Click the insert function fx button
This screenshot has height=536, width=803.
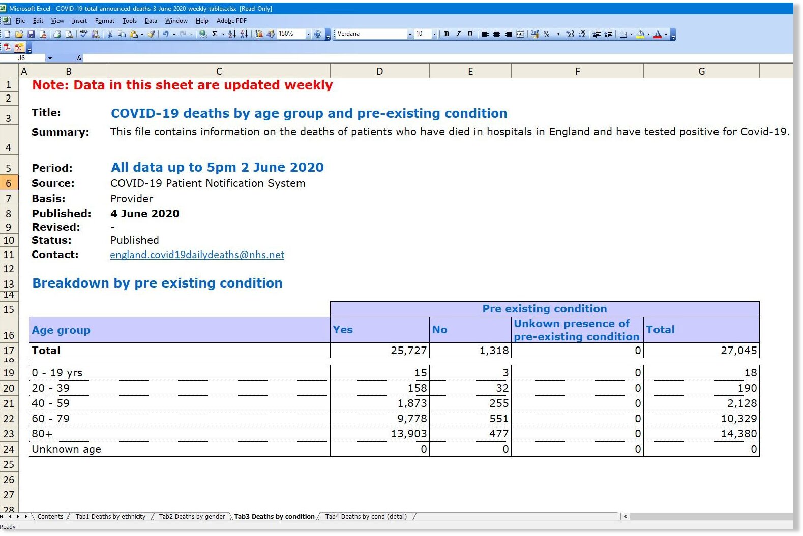[79, 58]
